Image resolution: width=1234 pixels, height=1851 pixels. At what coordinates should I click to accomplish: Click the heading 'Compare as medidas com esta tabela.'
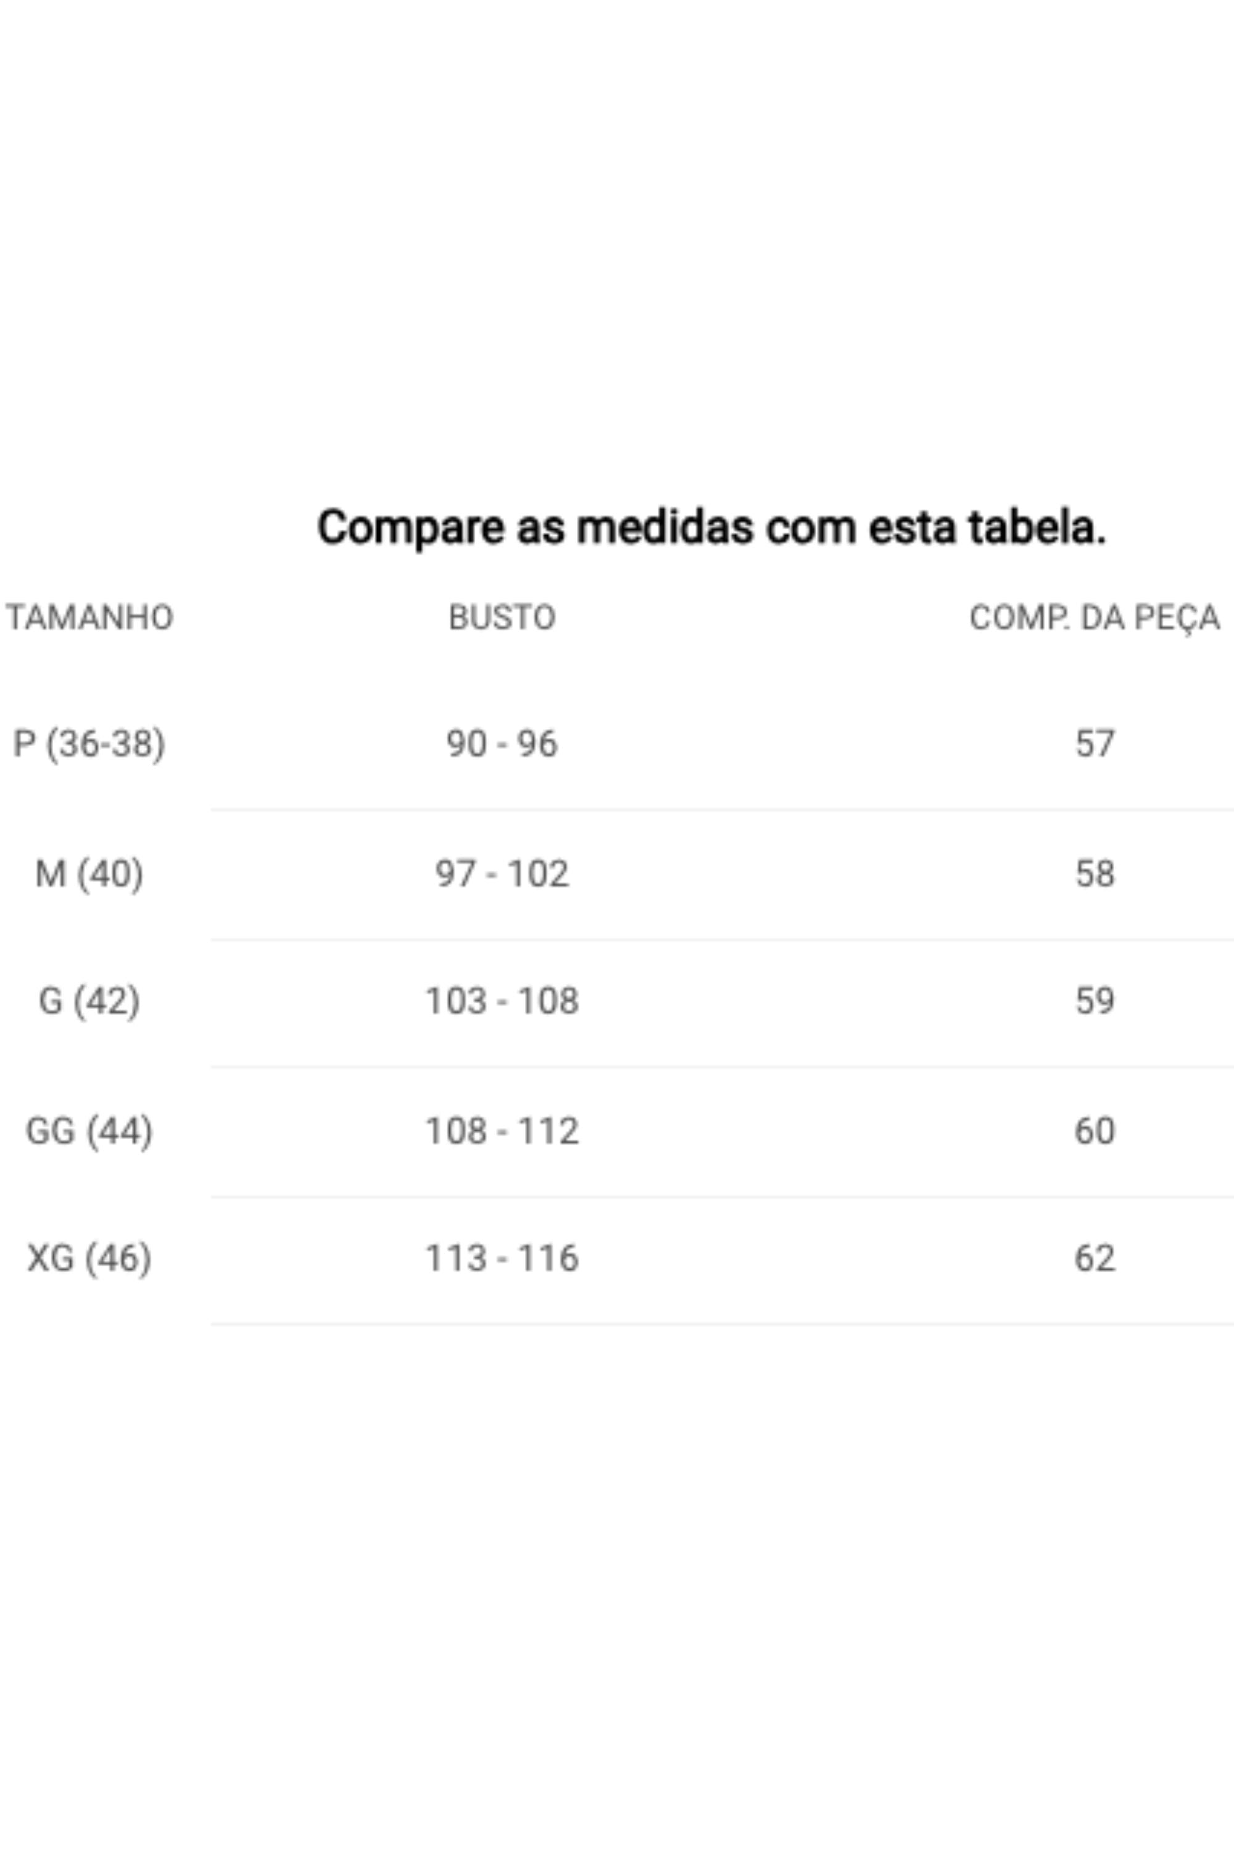point(711,528)
